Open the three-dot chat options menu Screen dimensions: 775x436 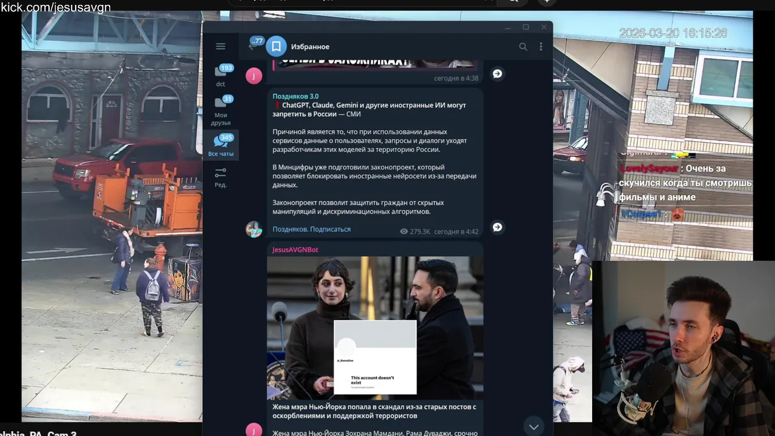541,47
